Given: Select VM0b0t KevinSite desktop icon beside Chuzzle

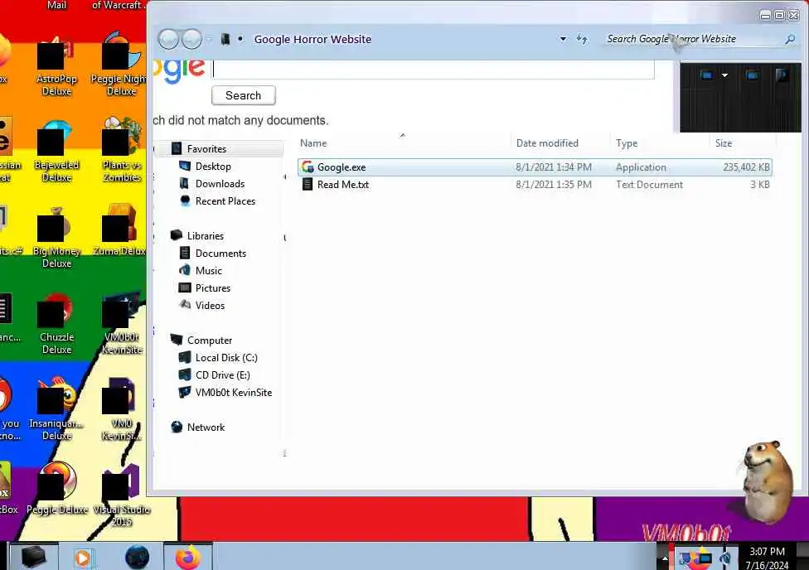Looking at the screenshot, I should click(122, 325).
